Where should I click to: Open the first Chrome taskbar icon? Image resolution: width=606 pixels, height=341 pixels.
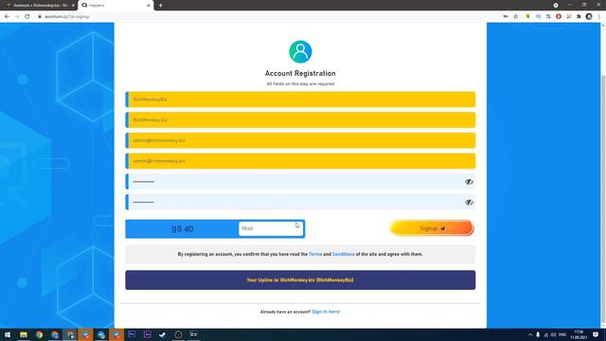pyautogui.click(x=39, y=334)
